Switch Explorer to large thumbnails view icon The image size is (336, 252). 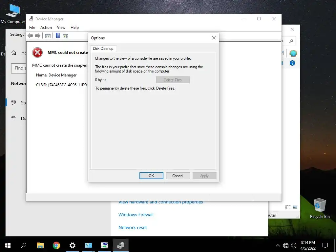(295, 207)
